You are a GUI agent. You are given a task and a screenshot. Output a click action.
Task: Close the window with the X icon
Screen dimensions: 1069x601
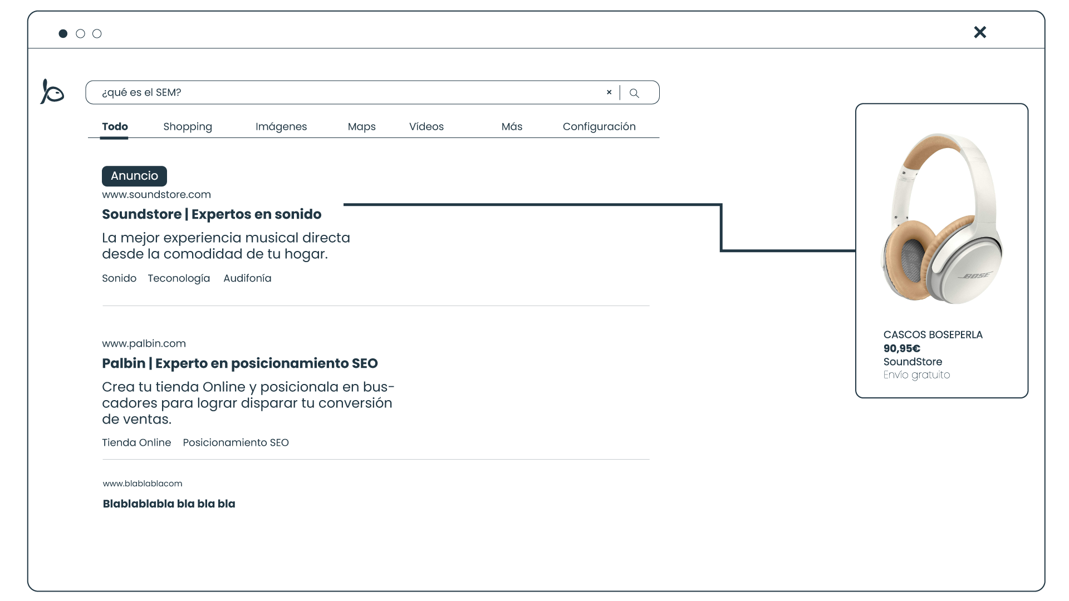click(980, 32)
